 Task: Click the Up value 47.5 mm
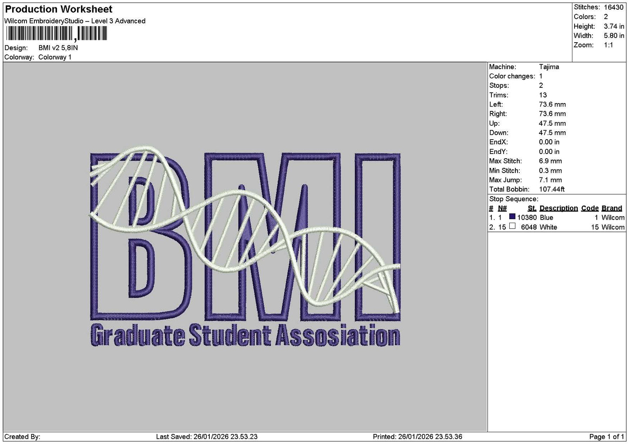click(552, 124)
